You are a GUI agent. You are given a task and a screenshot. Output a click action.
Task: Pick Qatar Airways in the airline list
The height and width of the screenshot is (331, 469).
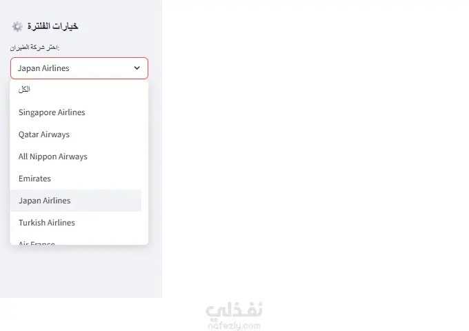[44, 134]
